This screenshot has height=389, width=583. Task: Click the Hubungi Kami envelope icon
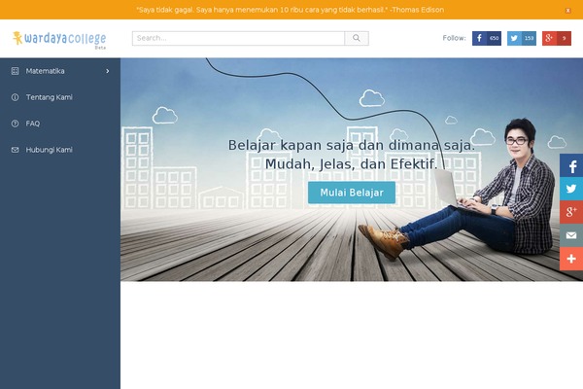pos(15,150)
